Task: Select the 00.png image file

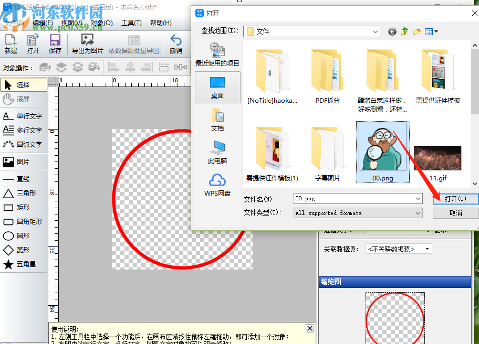Action: click(x=382, y=152)
